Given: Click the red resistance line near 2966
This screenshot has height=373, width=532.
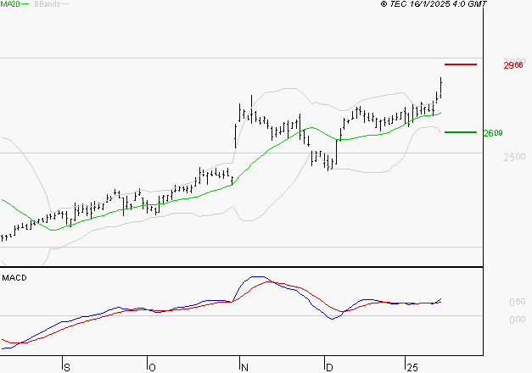Looking at the screenshot, I should (461, 64).
